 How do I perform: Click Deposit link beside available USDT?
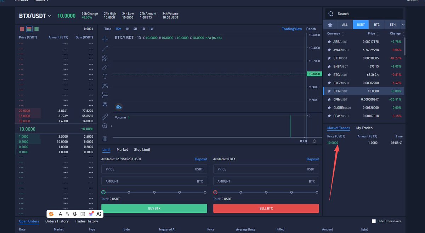pyautogui.click(x=201, y=159)
